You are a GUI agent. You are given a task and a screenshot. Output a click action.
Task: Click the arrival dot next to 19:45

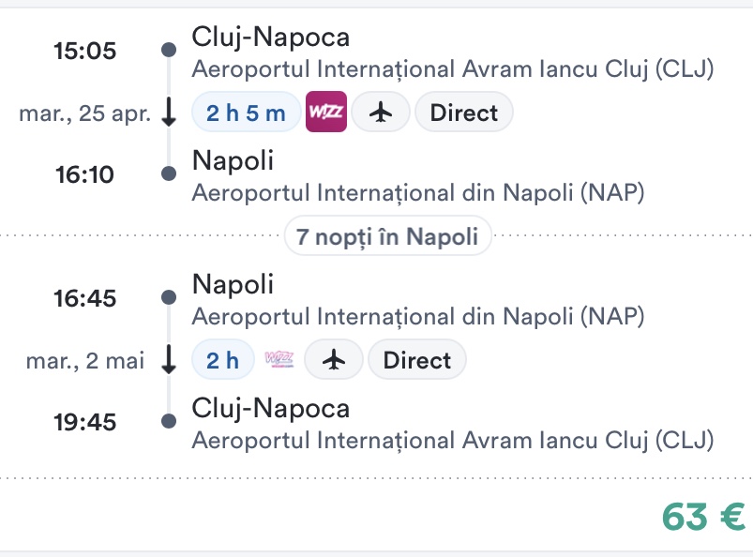(x=169, y=421)
